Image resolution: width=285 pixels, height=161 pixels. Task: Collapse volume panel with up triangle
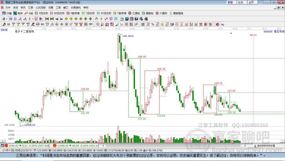pos(3,141)
